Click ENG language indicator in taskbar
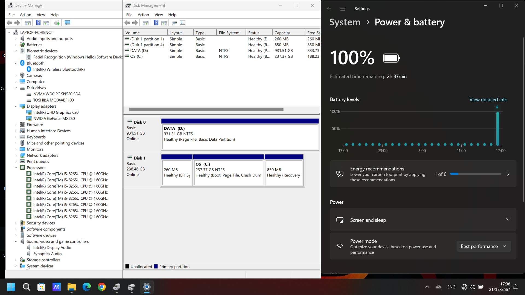 451,287
